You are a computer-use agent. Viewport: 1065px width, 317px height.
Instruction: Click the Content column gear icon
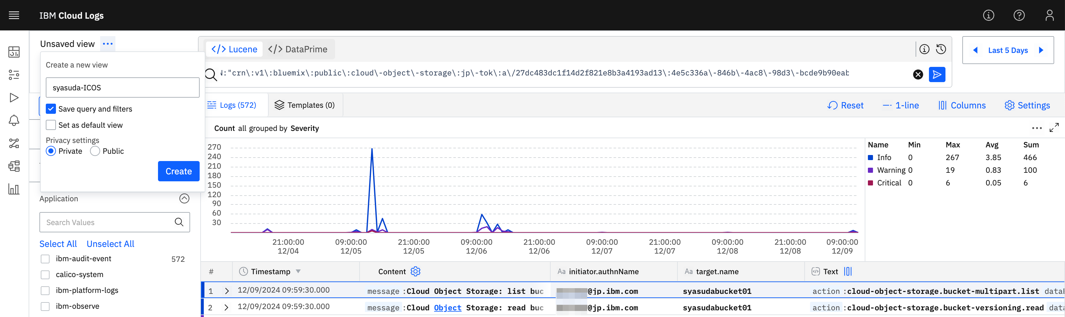pos(416,271)
